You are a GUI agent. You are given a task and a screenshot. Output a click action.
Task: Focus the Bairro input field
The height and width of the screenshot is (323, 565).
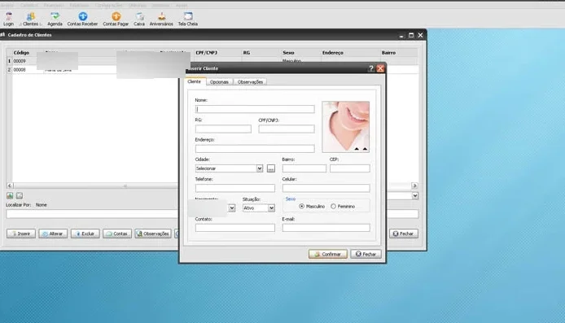304,168
